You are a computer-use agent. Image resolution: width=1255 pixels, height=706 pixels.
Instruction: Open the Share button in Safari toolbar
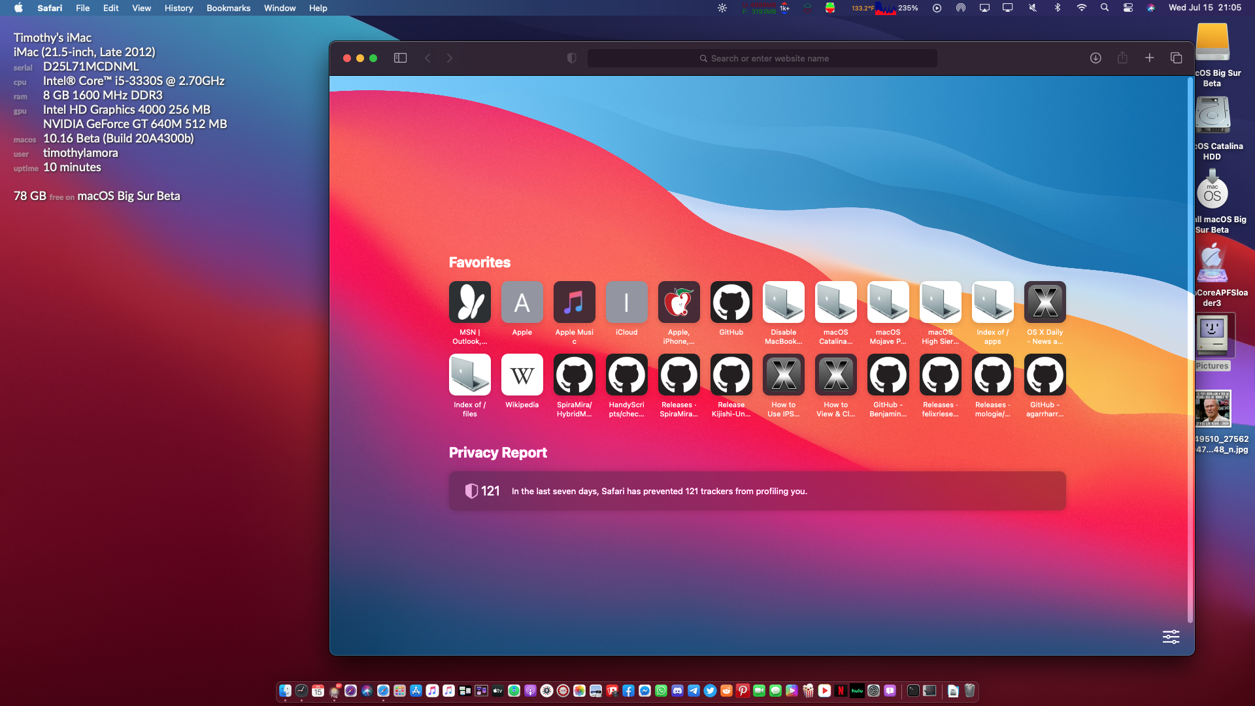1122,58
